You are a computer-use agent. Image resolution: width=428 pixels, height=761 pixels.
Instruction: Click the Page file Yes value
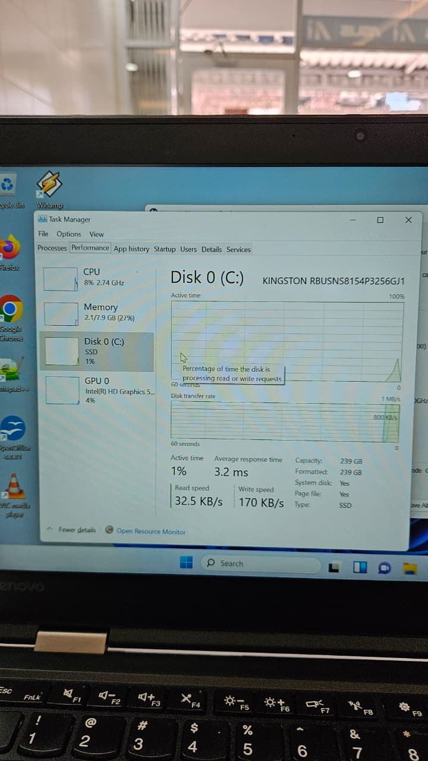(x=344, y=494)
